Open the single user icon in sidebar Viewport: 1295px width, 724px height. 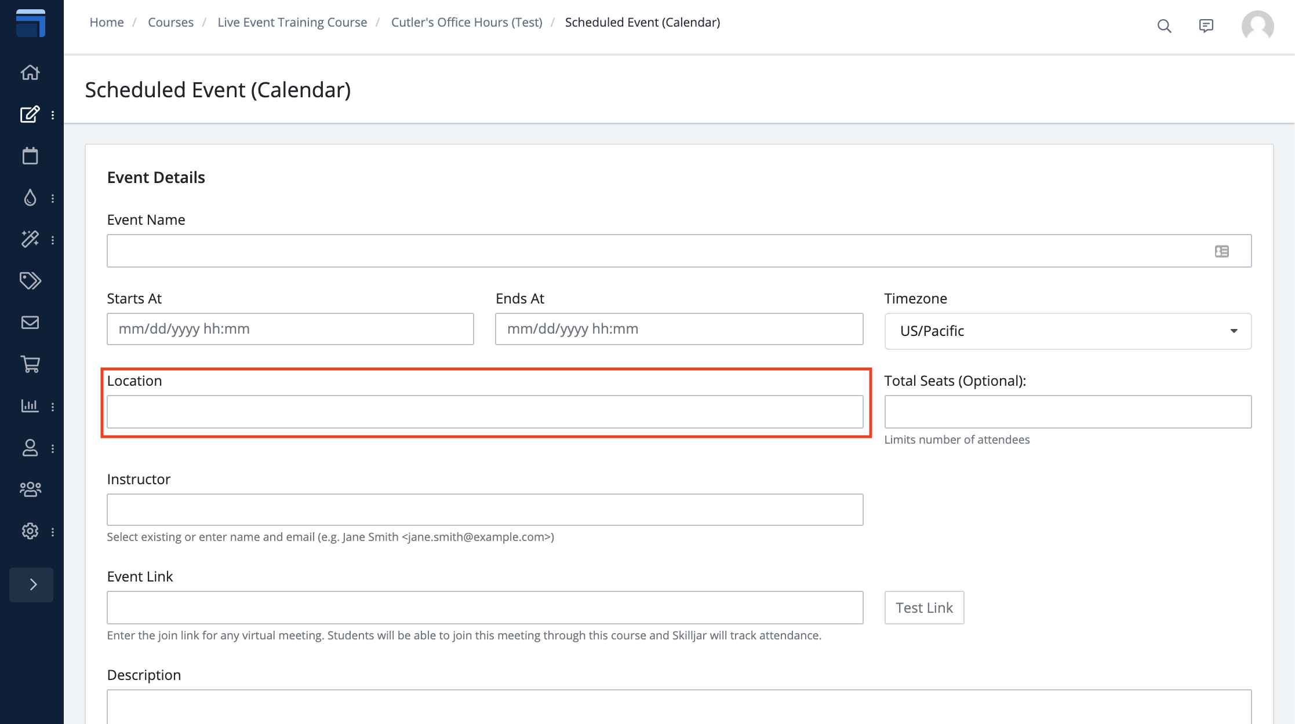(x=30, y=448)
